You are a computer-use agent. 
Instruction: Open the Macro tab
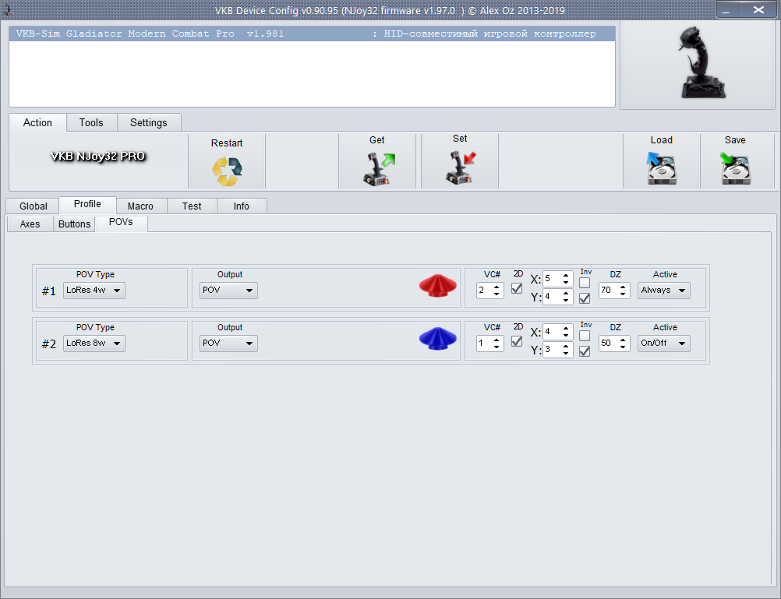coord(140,206)
